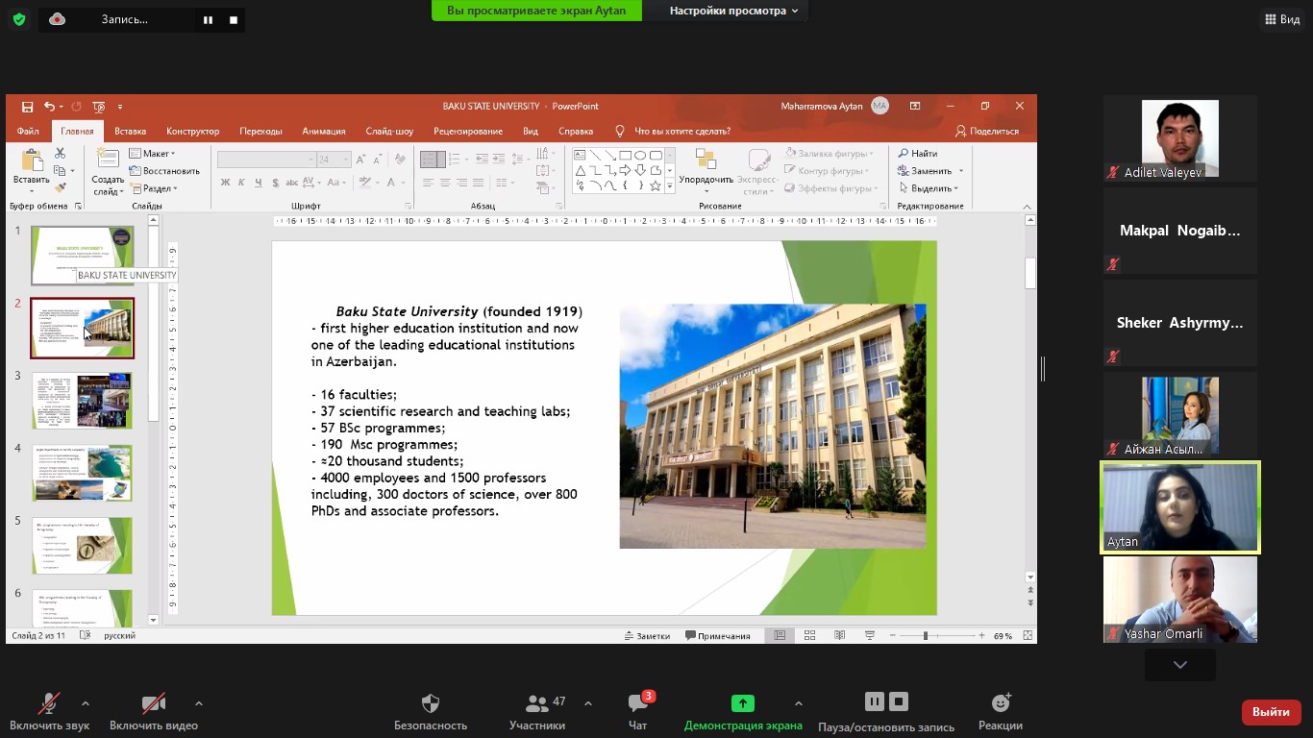Screen dimensions: 1313x738
Task: Toggle italic К formatting
Action: (x=242, y=183)
